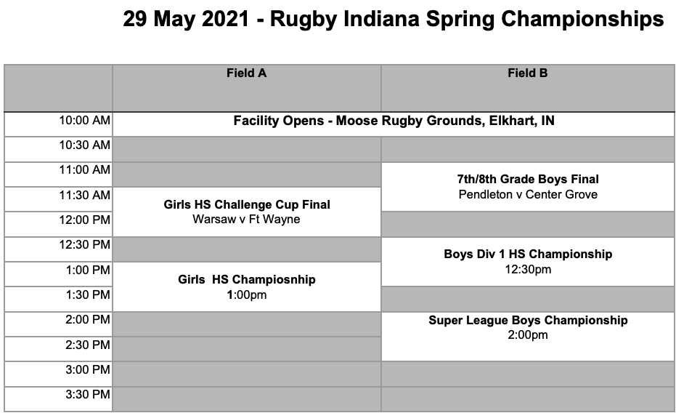Click the Rugby Indiana Spring Championships title
676x413 pixels.
coord(394,20)
